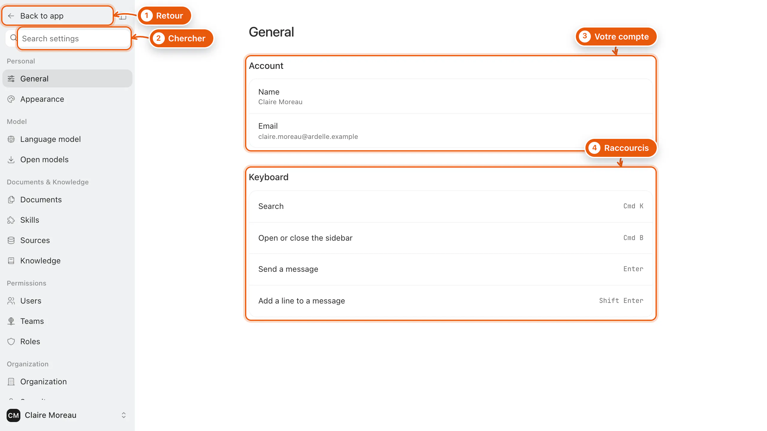The height and width of the screenshot is (431, 767).
Task: Go to Open models settings
Action: point(67,160)
